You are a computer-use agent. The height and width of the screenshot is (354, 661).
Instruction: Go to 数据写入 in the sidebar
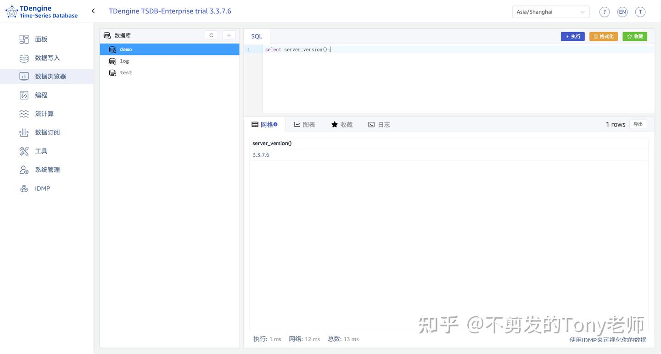coord(47,58)
